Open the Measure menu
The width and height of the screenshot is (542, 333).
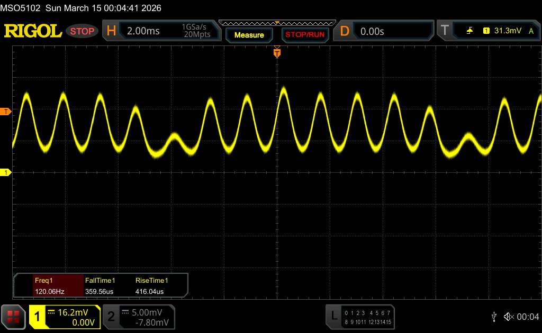coord(249,35)
